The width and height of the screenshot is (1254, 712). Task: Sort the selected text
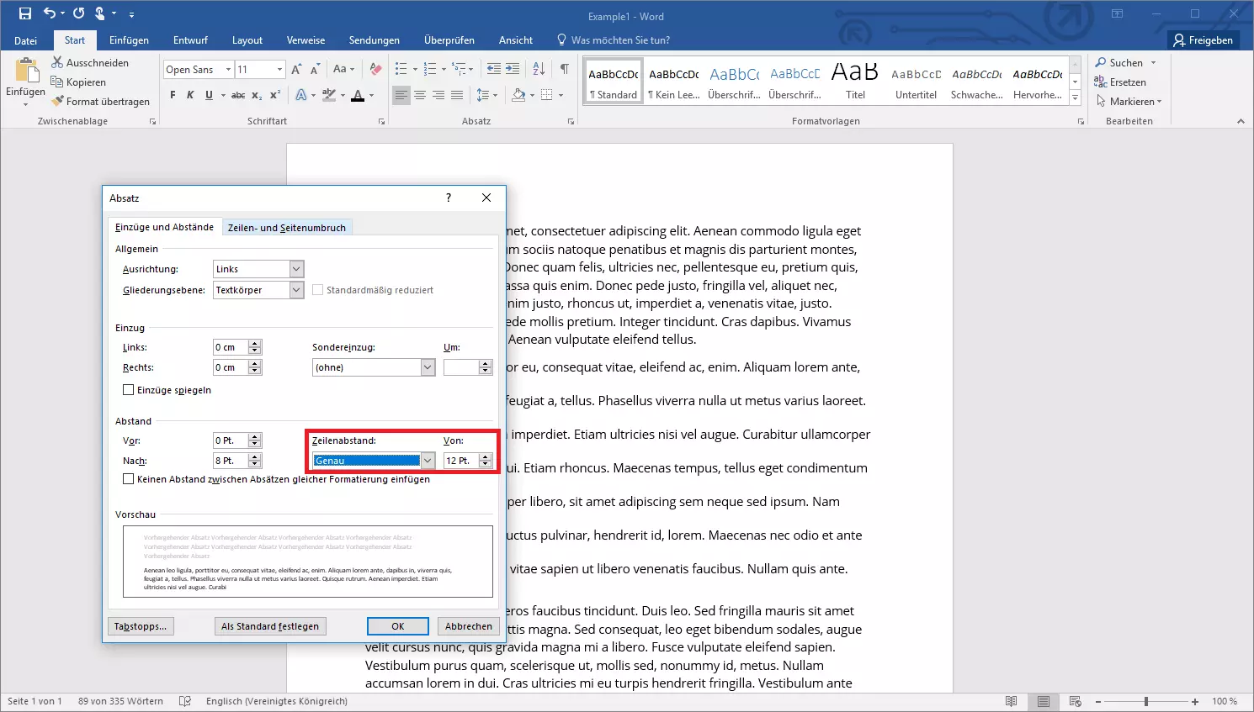pyautogui.click(x=539, y=69)
